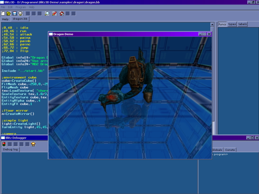Run program with the rocket icon
Screen dimensions: 259x194
[x=54, y=13]
